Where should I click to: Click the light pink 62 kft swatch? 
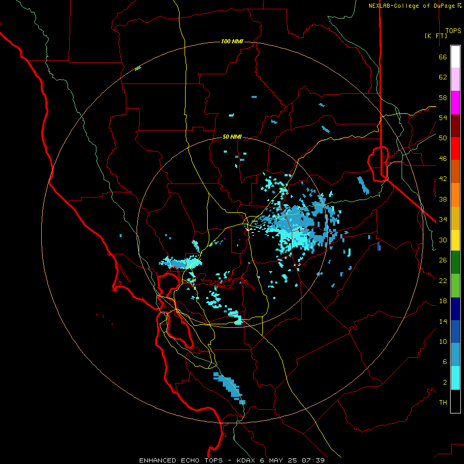click(455, 79)
